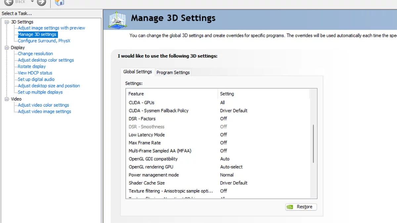
Task: Collapse the Display tree node
Action: tap(7, 48)
